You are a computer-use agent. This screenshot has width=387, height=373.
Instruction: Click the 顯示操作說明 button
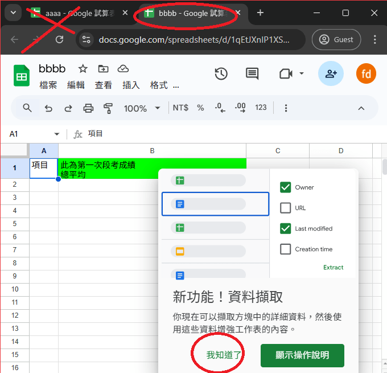302,355
